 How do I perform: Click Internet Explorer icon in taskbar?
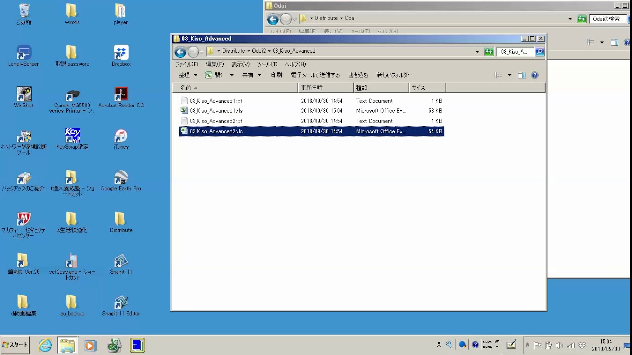click(45, 345)
